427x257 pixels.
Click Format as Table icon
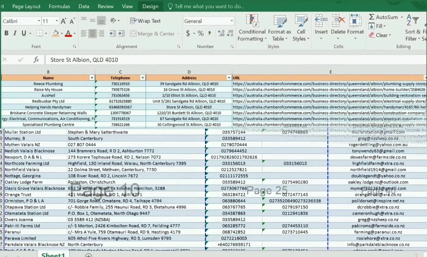coord(279,28)
